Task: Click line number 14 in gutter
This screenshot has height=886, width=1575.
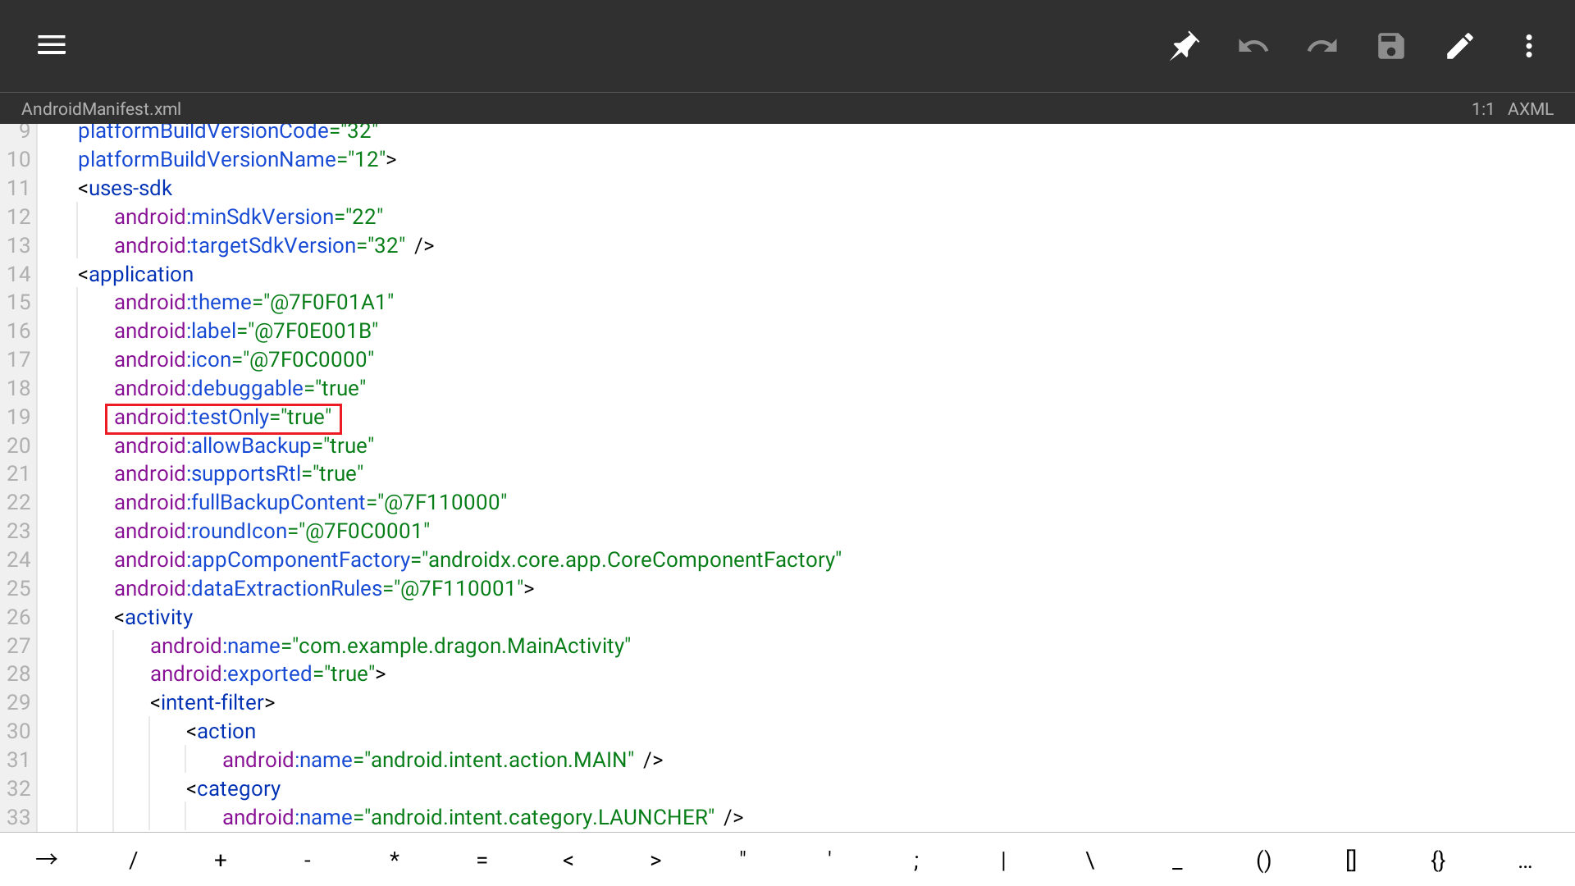Action: click(x=19, y=274)
